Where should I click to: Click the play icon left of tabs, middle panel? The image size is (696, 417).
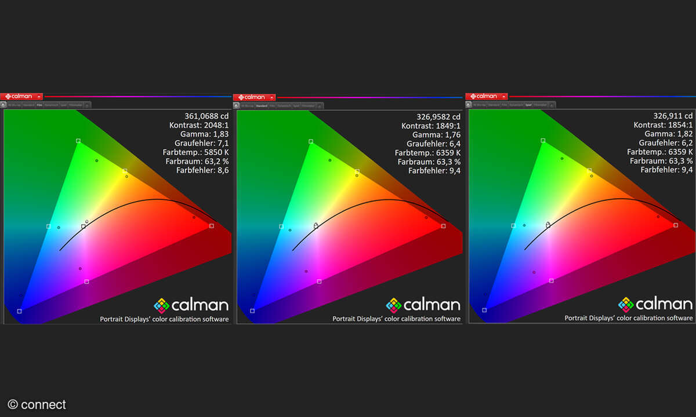click(x=236, y=106)
